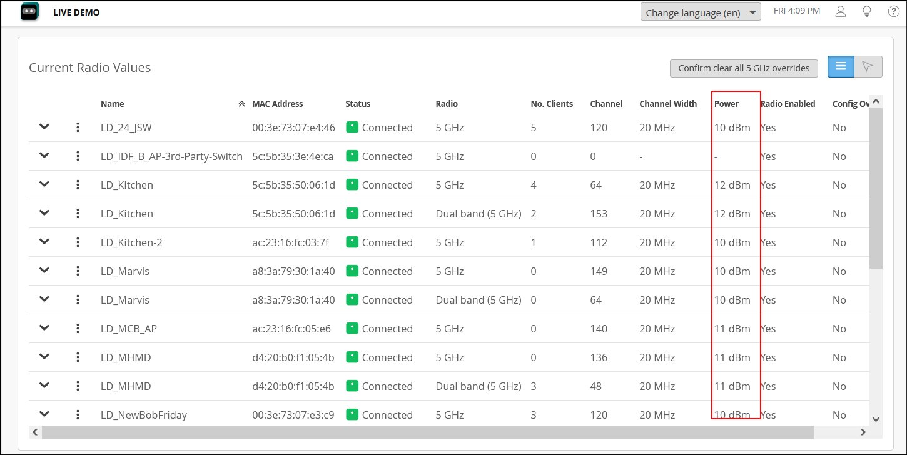Open three-dot menu for LD_MCB_AP row
The image size is (907, 455).
point(78,329)
